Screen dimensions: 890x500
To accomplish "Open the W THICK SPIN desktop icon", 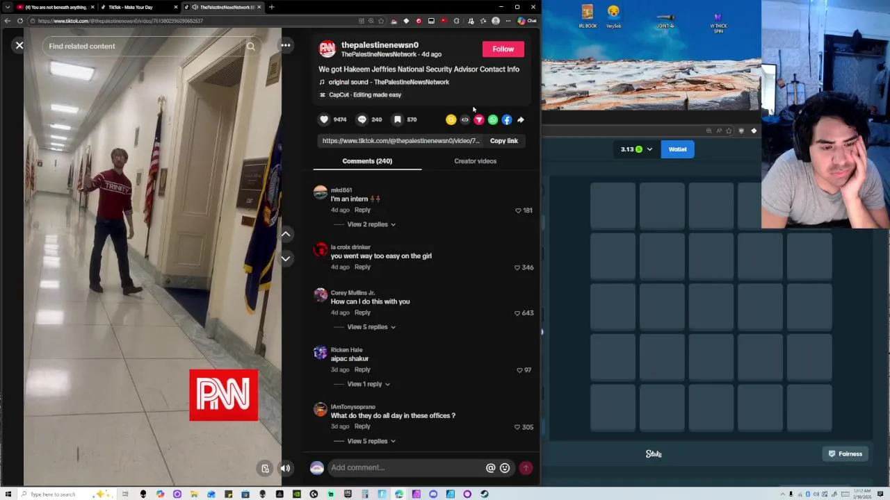I will (718, 22).
